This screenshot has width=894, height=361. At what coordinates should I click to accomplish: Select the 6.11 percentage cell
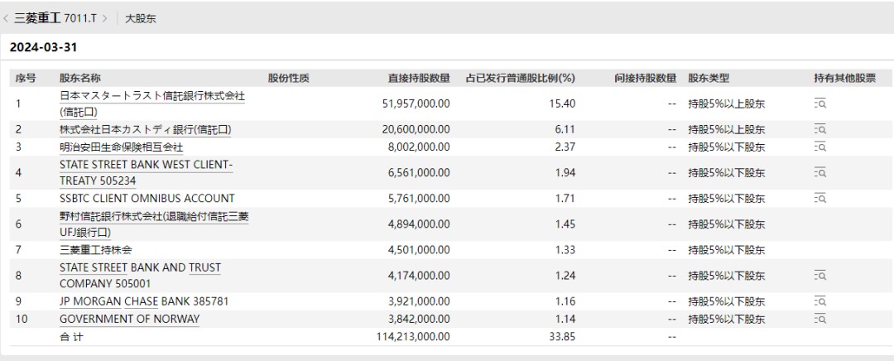pyautogui.click(x=565, y=129)
